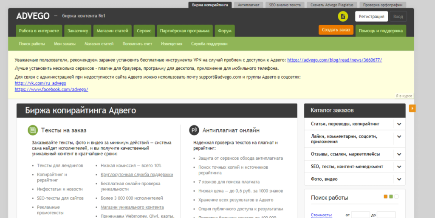
Task: Click the dark Антиплагиат онлайн icon
Action: click(194, 130)
